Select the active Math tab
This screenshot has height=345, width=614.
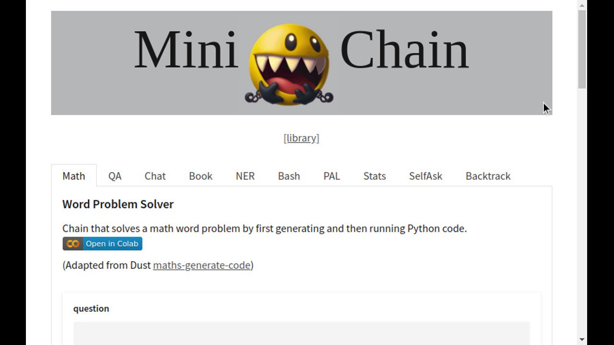pos(74,176)
